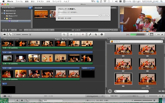Viewport: 165px width, 103px height.
Task: Select the last import item in event library
Action: tap(10, 11)
